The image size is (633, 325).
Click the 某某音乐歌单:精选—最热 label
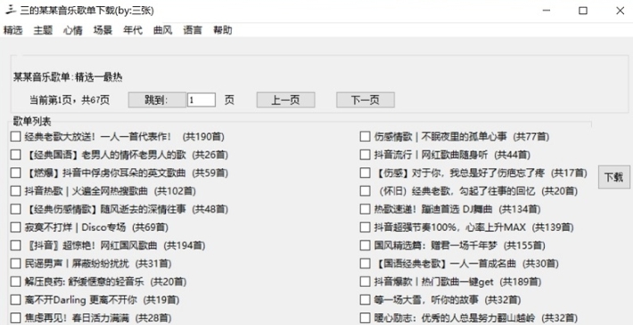[x=68, y=77]
